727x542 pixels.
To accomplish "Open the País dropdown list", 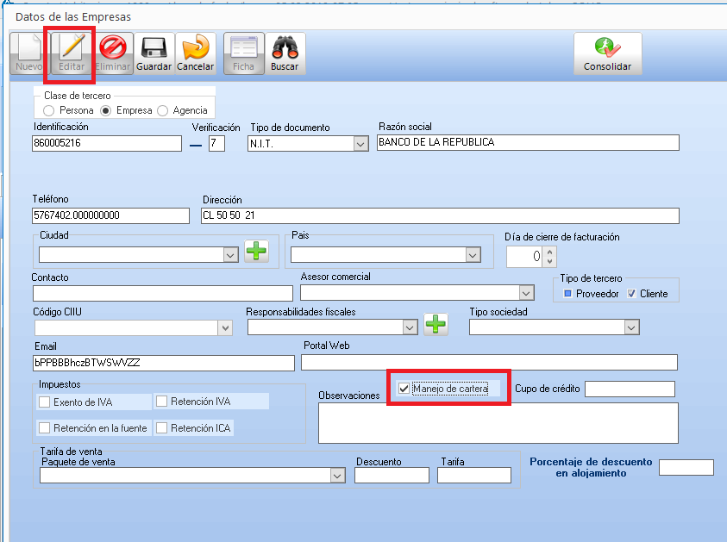I will [472, 255].
